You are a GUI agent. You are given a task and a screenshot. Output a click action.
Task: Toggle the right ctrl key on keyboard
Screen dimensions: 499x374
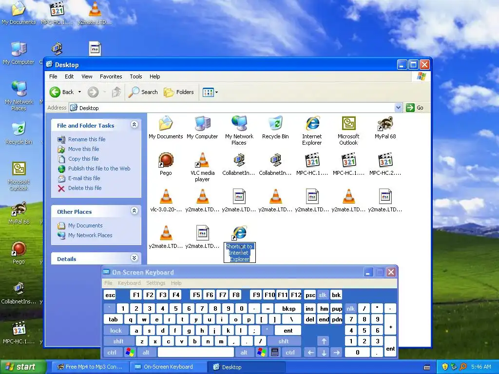(290, 353)
